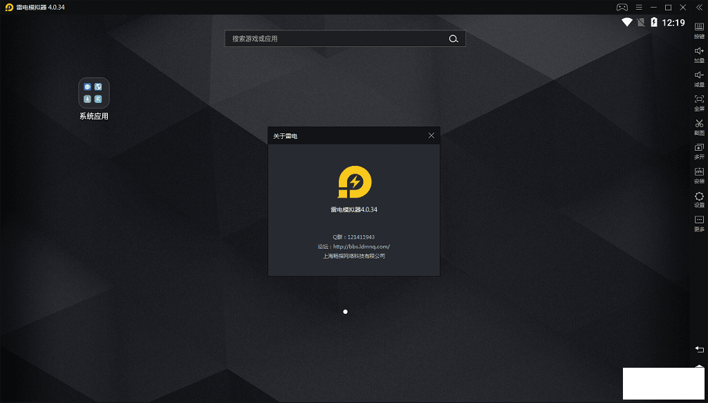The height and width of the screenshot is (403, 708).
Task: Click the search magnifier icon
Action: point(454,39)
